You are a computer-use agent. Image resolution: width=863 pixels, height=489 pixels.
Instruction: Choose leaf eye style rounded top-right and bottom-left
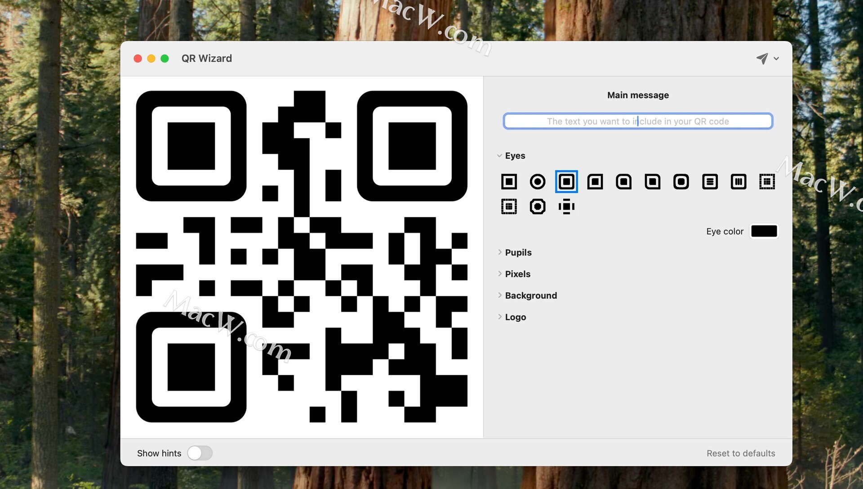point(653,182)
